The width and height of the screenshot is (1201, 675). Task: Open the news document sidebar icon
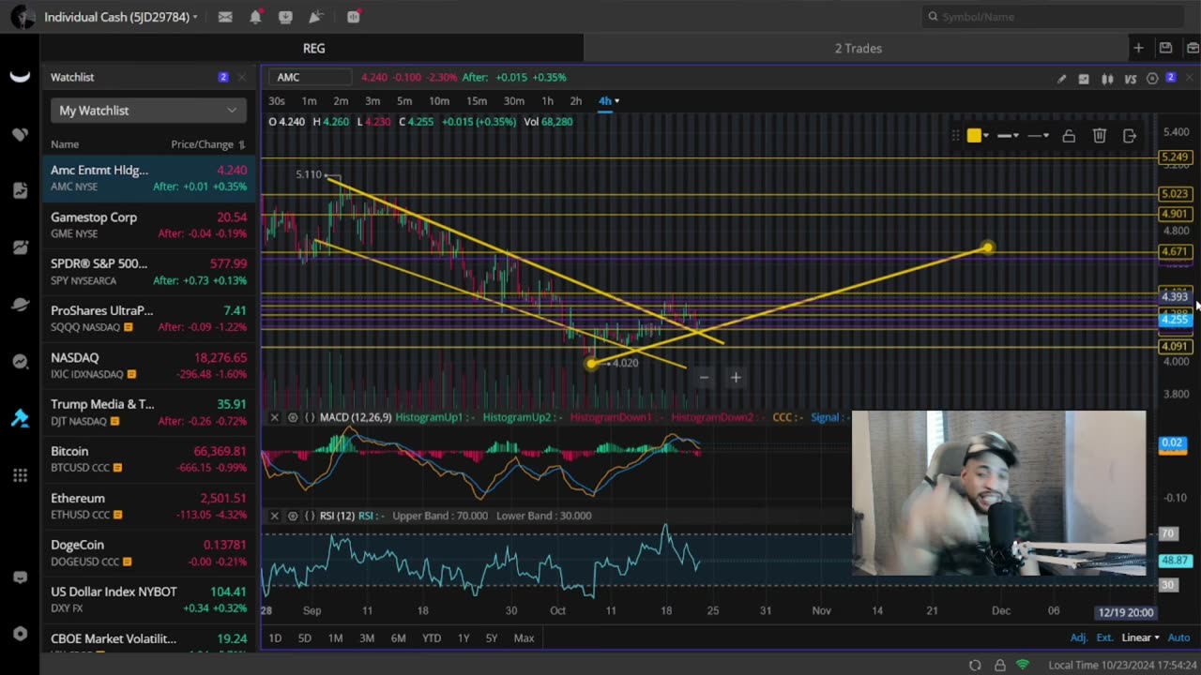tap(20, 191)
